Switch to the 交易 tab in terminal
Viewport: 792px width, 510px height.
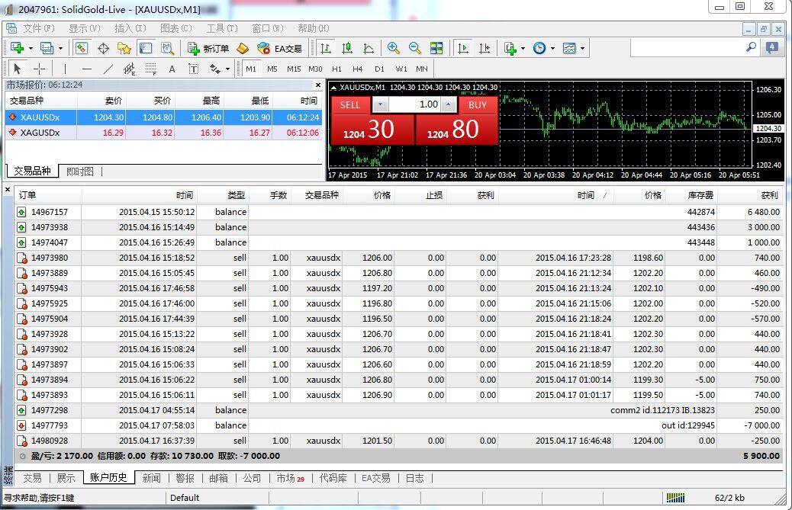(32, 478)
